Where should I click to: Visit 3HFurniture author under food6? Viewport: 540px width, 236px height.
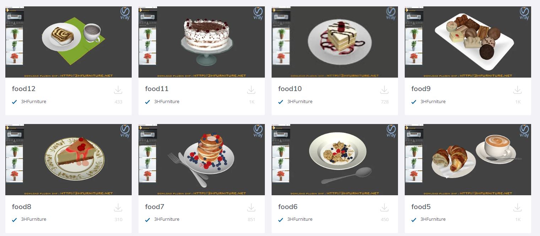[300, 219]
